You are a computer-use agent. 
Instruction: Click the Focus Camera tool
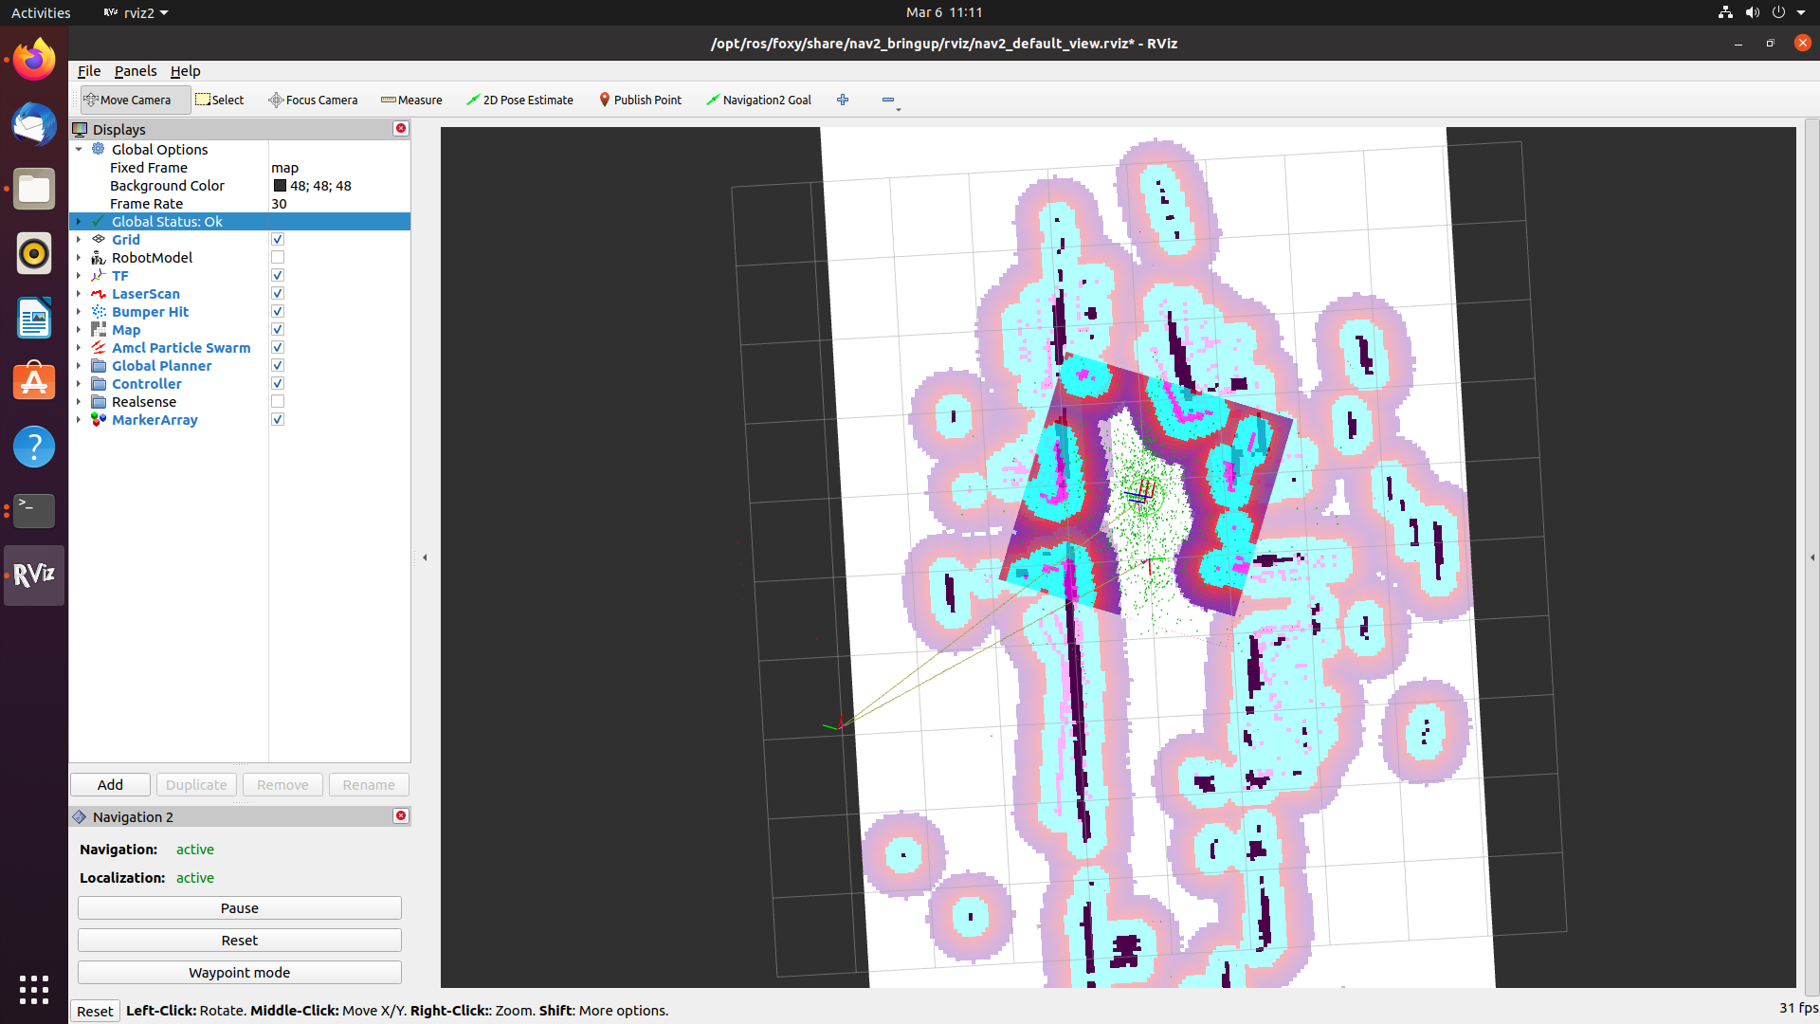point(313,100)
